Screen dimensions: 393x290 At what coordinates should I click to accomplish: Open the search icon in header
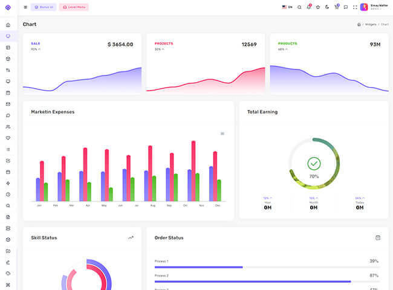[x=299, y=7]
